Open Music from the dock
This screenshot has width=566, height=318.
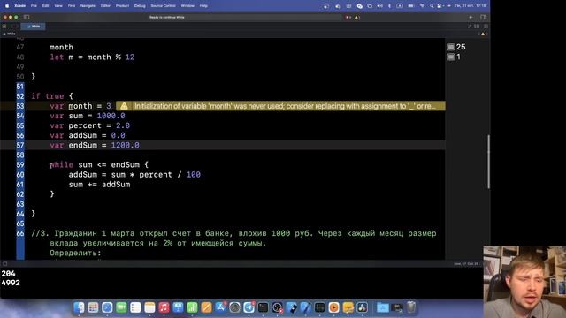164,307
